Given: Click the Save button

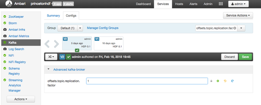Looking at the screenshot, I should click(x=245, y=57).
